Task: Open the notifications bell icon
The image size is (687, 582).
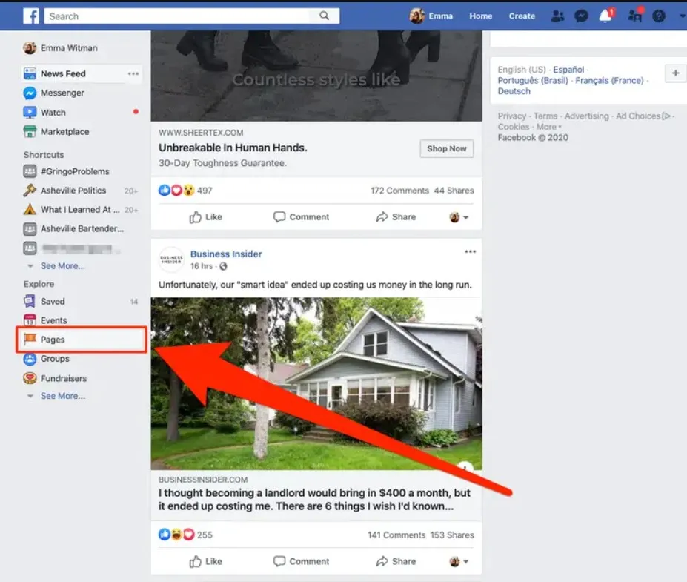Action: (x=605, y=16)
